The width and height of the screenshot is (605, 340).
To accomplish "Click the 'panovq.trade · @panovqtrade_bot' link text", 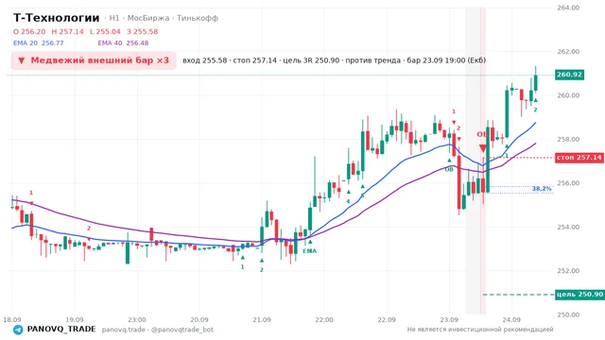I will click(158, 330).
